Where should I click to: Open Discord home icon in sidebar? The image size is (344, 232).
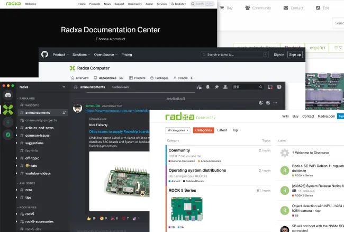tap(8, 95)
